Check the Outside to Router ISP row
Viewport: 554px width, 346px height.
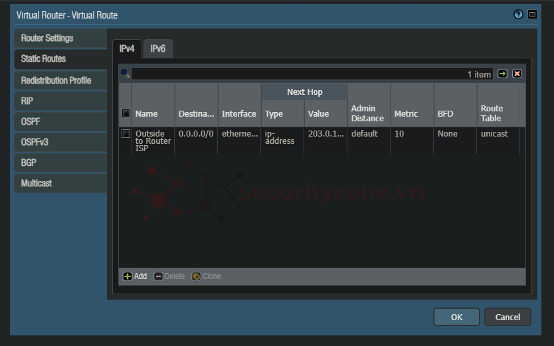126,134
